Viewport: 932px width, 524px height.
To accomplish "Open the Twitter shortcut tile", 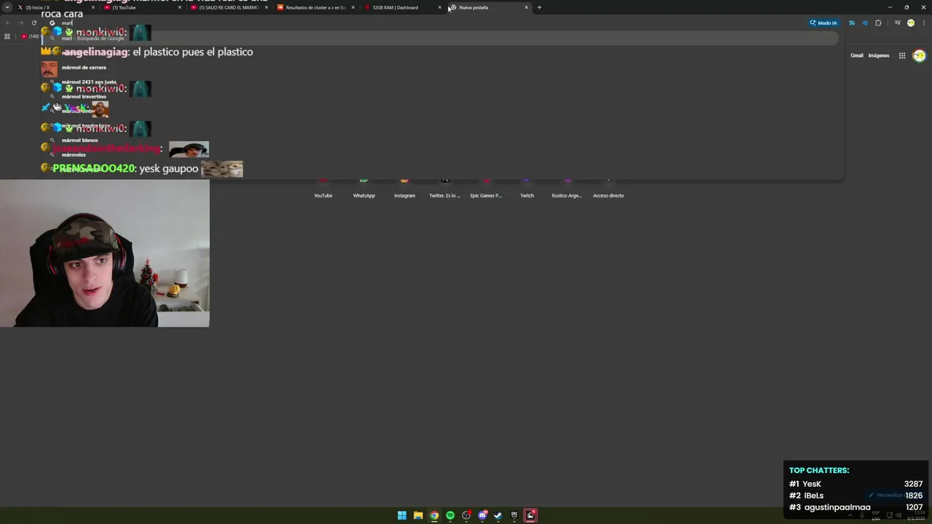I will 445,187.
